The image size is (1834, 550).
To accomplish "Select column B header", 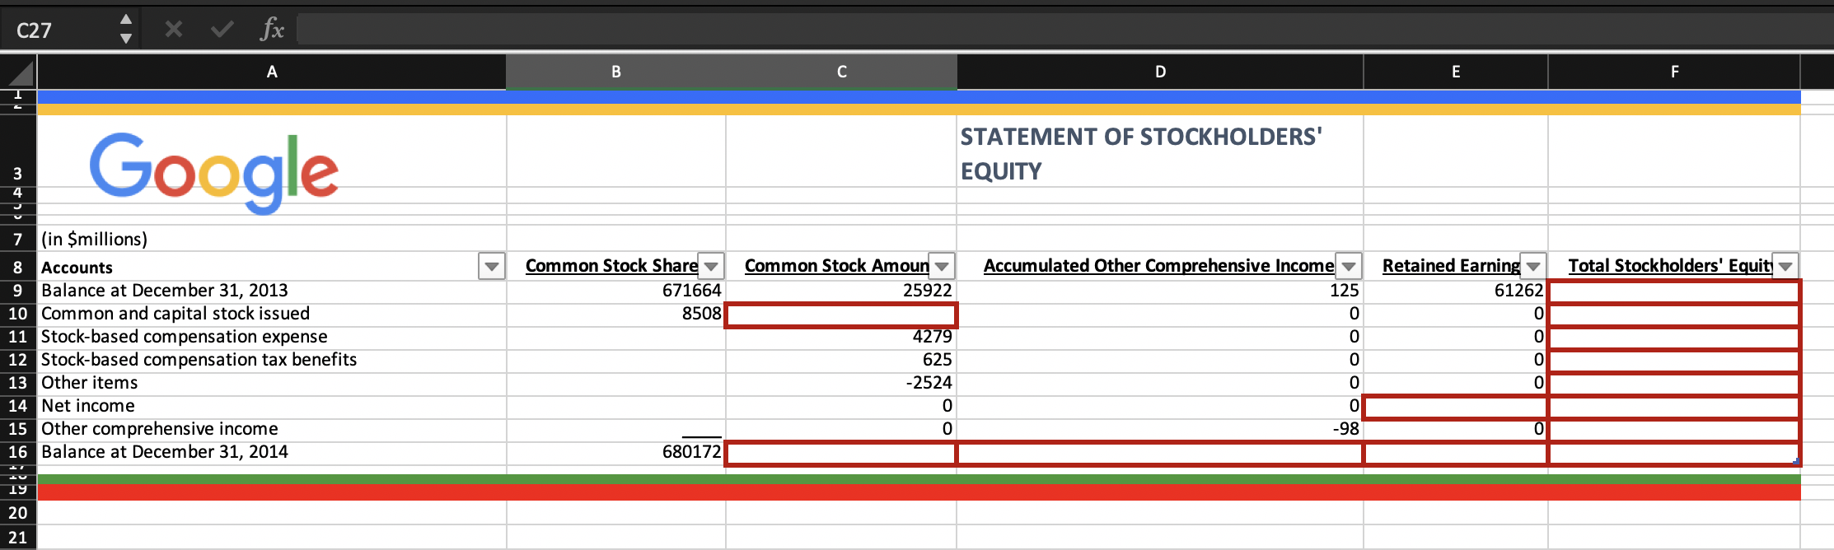I will (616, 72).
